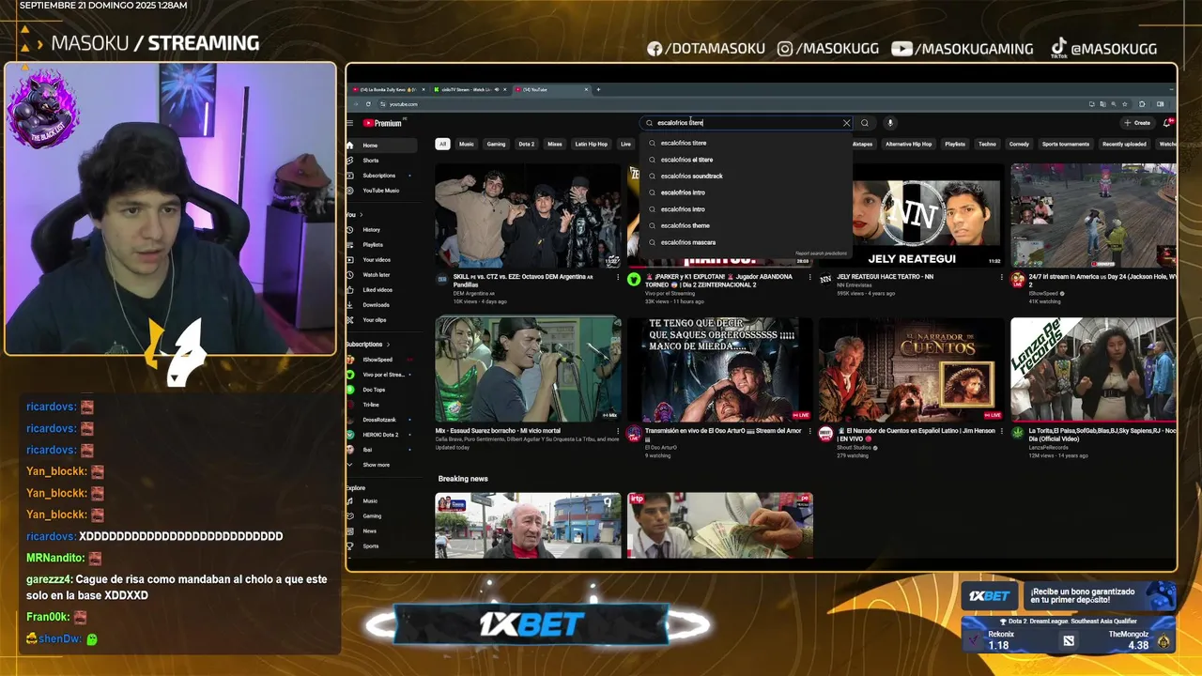Select the Sports tournaments chip
Screen dimensions: 1202x676
click(1066, 145)
